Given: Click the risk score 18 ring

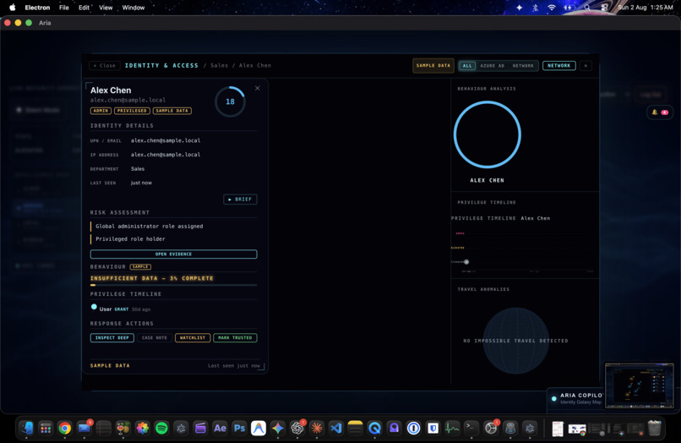Looking at the screenshot, I should 230,101.
